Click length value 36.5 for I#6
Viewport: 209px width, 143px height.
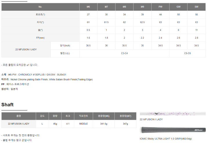coord(88,46)
